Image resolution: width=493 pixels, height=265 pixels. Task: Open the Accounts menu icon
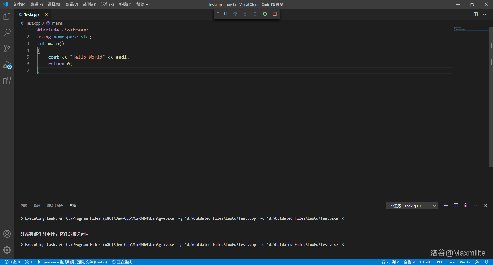[7, 234]
